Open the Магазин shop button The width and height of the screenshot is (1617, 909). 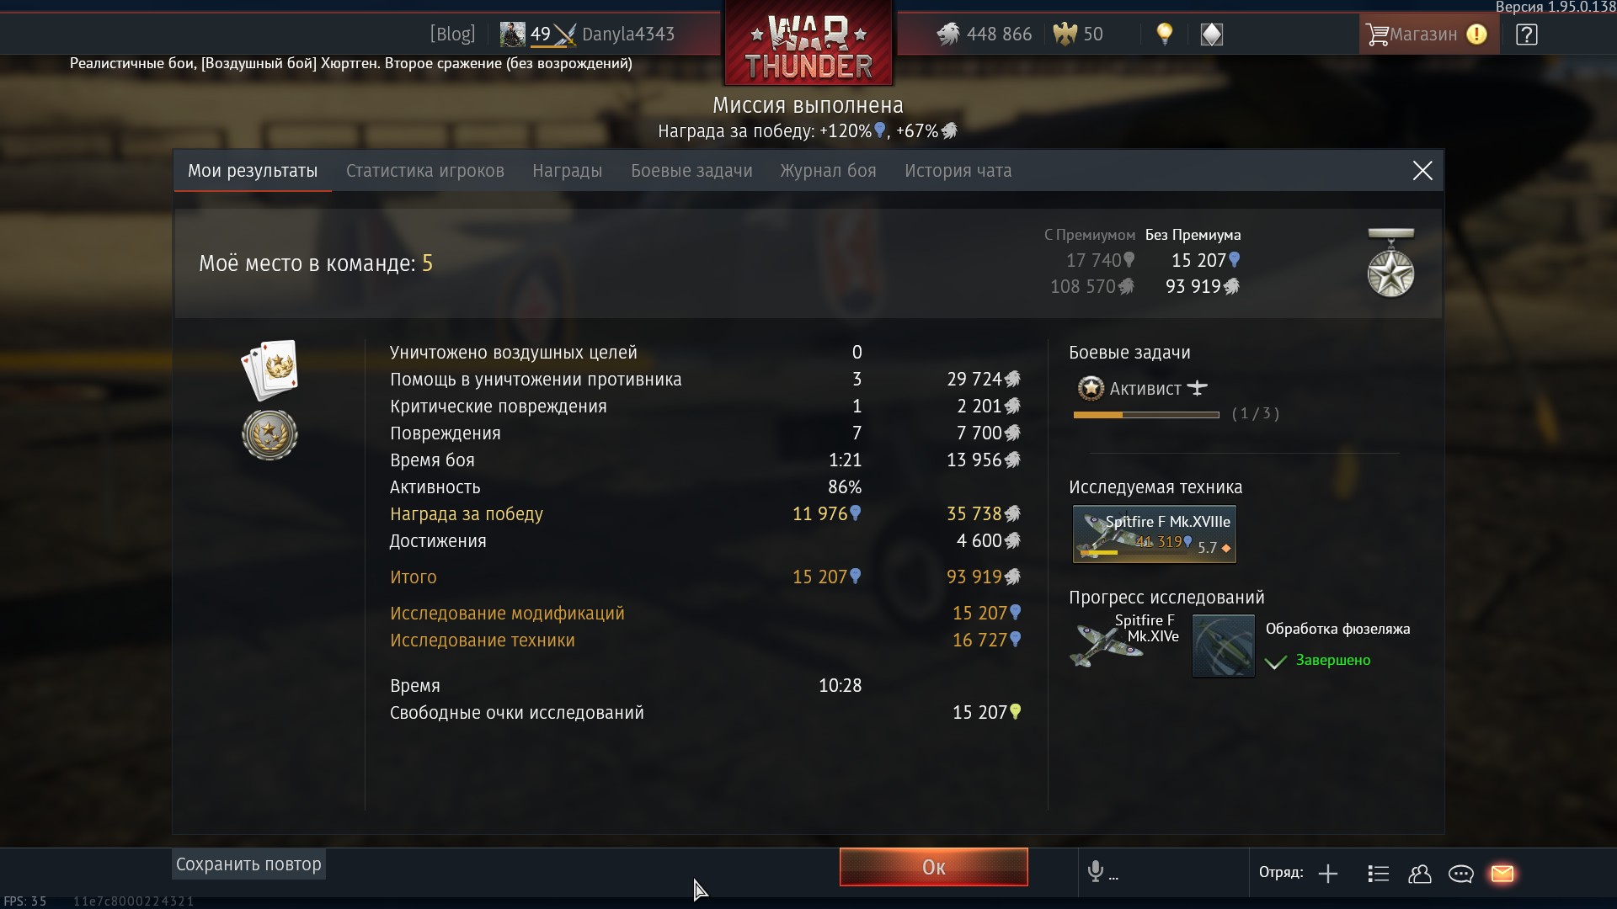pos(1428,35)
